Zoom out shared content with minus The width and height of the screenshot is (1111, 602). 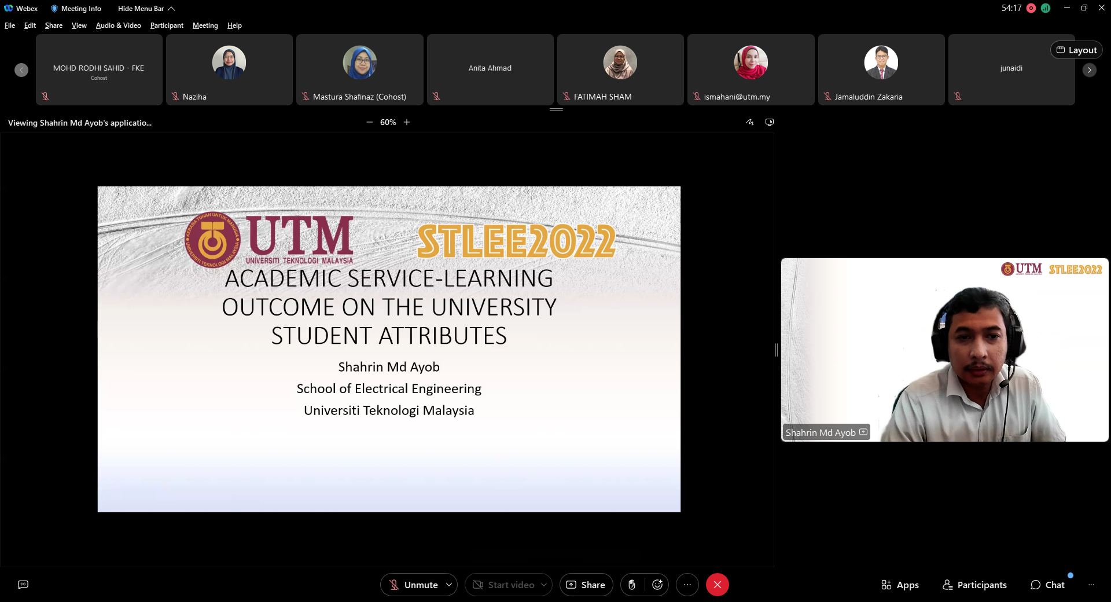[370, 122]
